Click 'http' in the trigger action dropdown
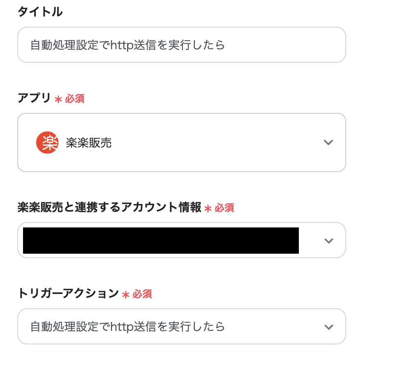The height and width of the screenshot is (367, 416). [122, 327]
